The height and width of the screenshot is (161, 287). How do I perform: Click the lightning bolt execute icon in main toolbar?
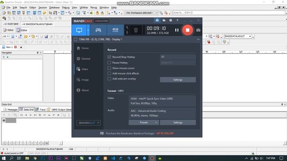tap(44, 13)
